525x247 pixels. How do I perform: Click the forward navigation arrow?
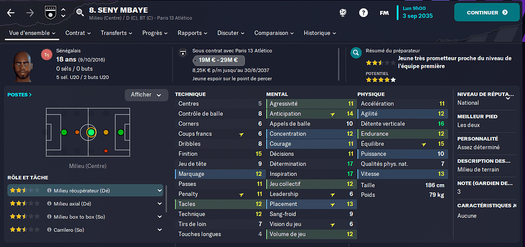coord(30,13)
